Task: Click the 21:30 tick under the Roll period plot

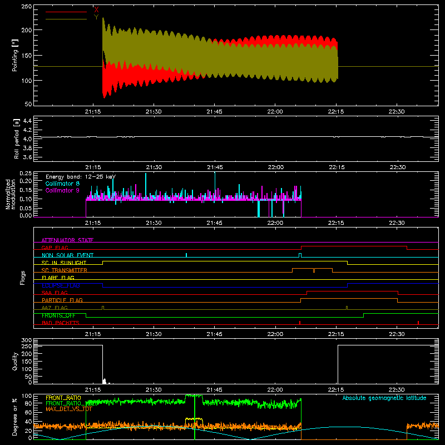Action: coord(154,167)
